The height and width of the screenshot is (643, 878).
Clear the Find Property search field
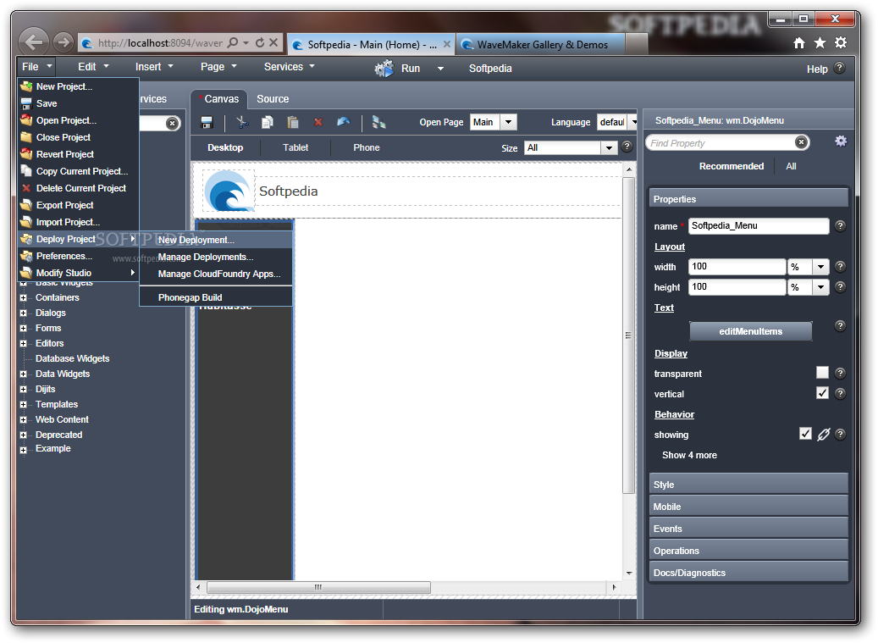point(801,142)
